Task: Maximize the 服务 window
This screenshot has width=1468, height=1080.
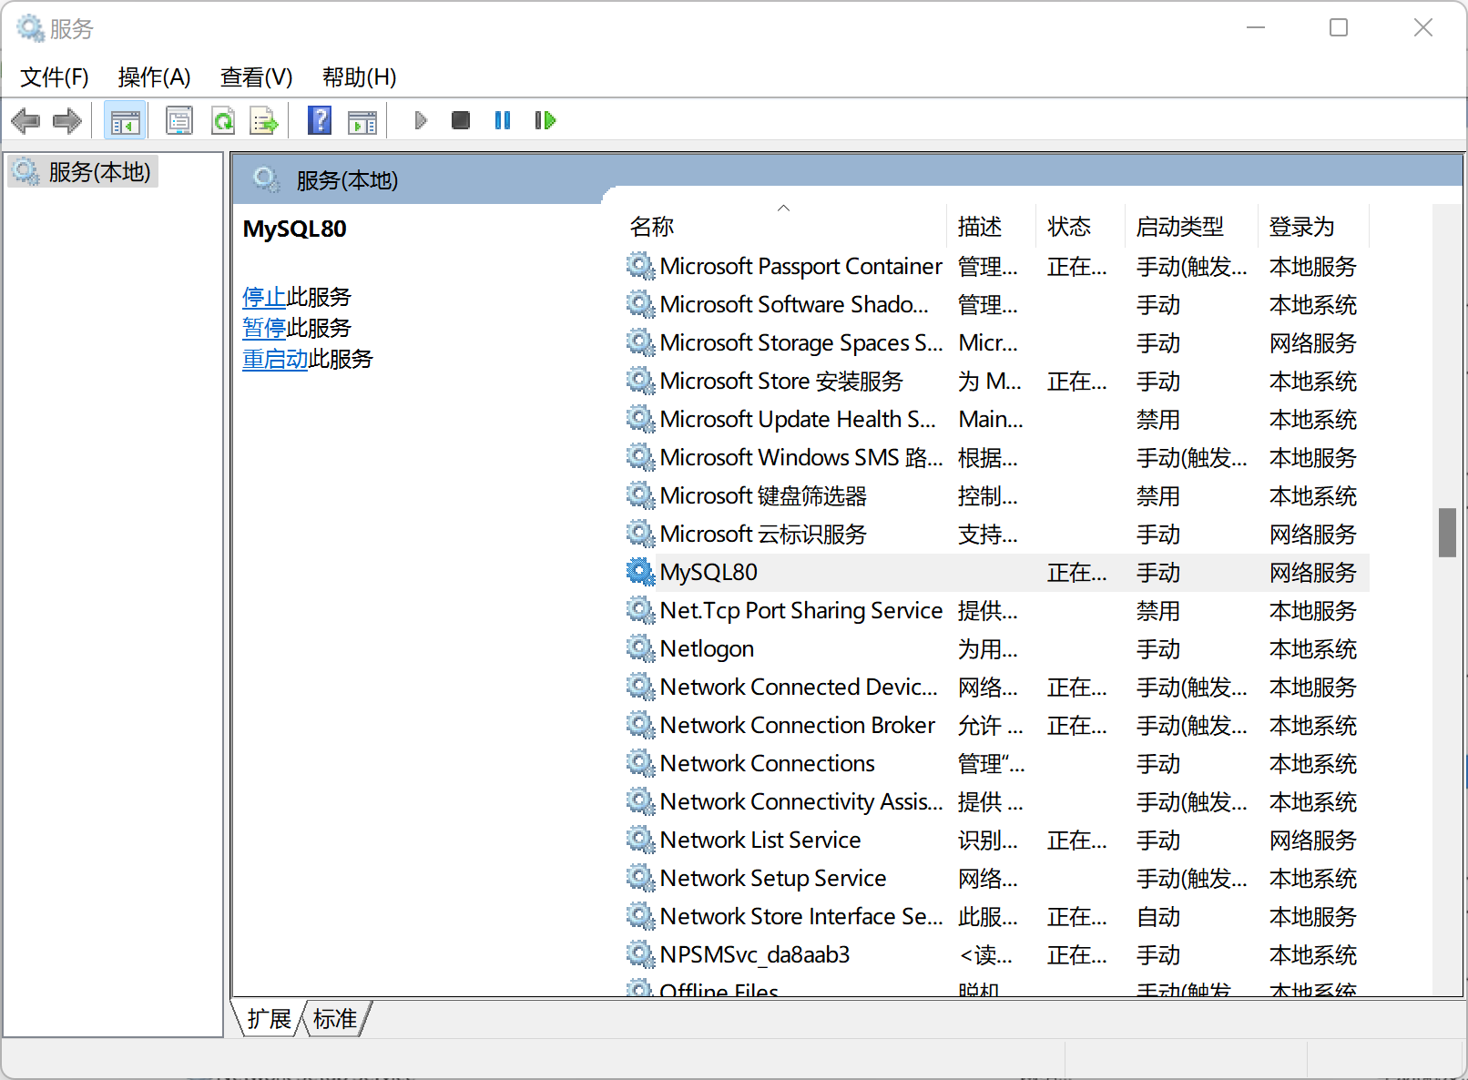Action: tap(1339, 27)
